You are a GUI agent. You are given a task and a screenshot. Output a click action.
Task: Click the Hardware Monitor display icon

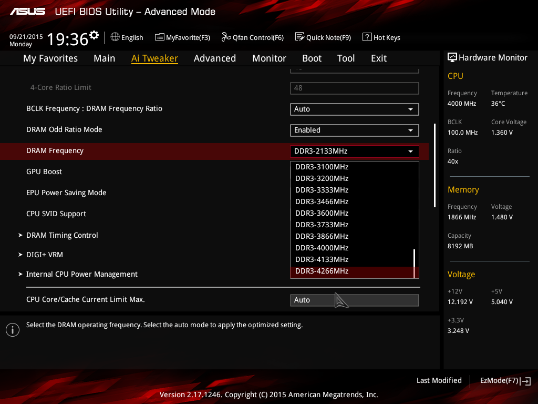pos(452,57)
